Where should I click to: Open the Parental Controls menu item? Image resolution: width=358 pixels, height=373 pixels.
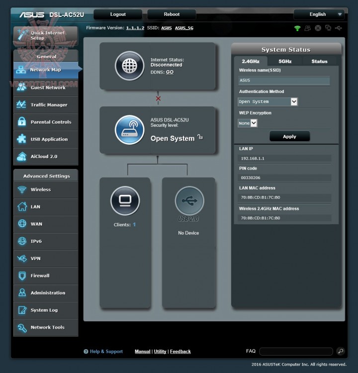pos(46,122)
